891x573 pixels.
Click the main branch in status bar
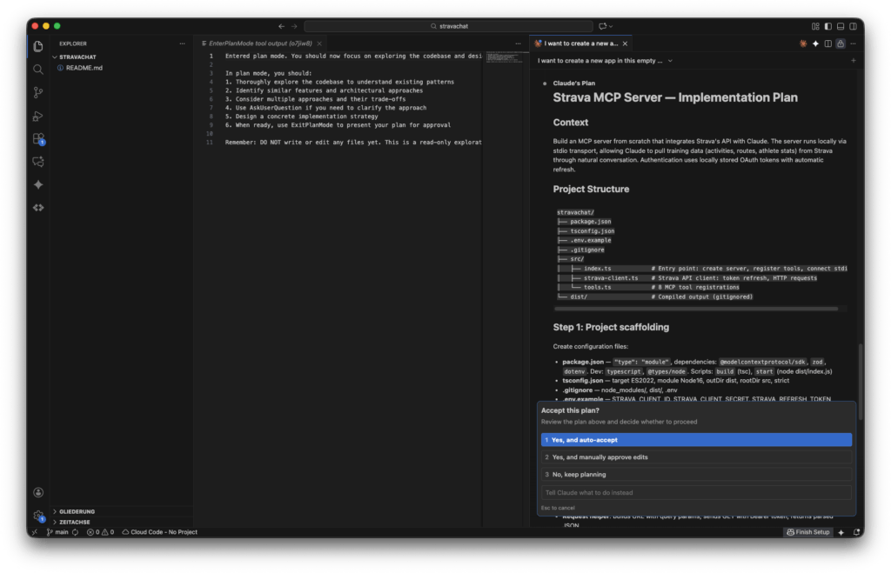(57, 533)
